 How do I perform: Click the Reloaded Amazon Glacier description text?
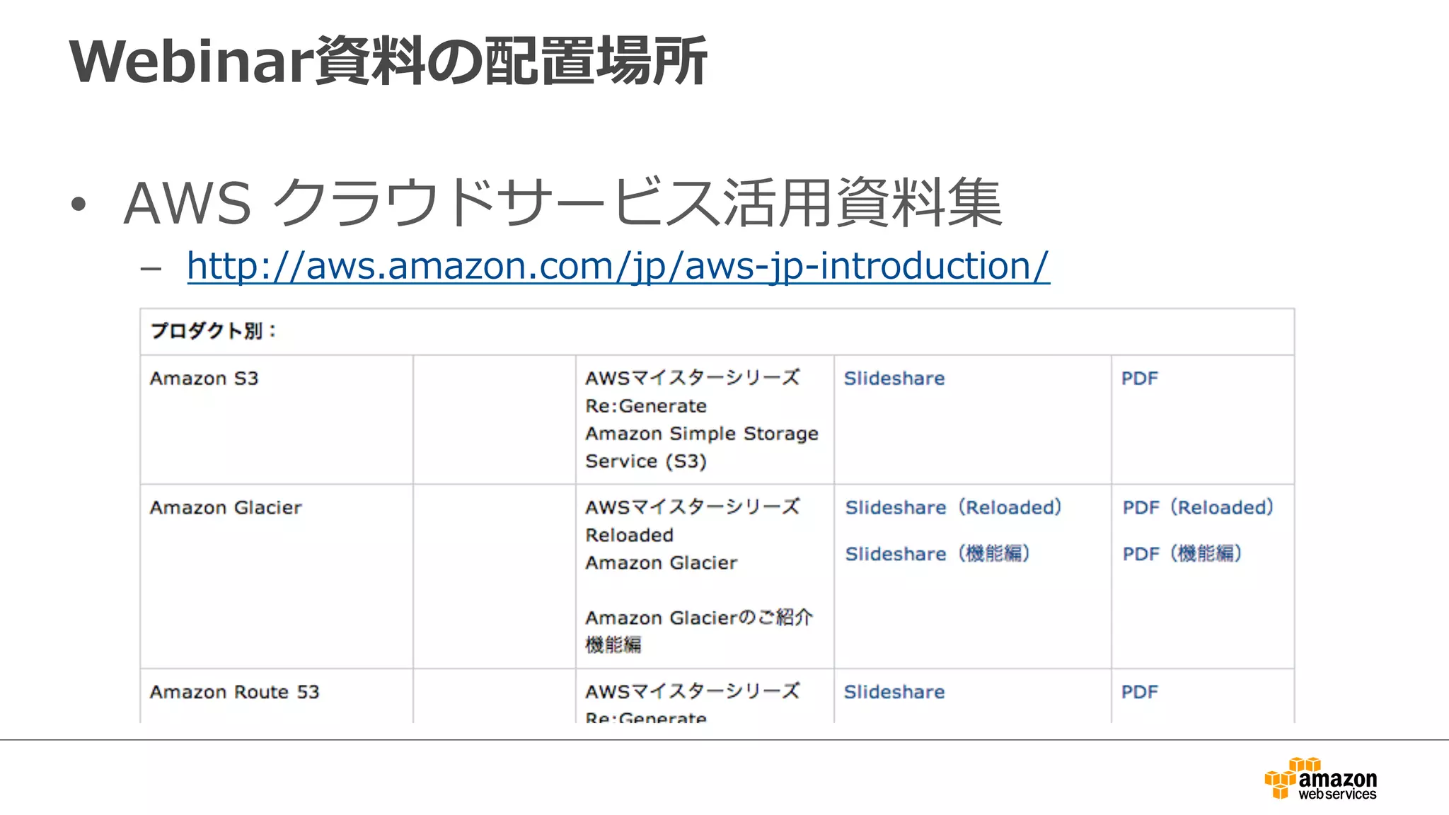[x=661, y=549]
